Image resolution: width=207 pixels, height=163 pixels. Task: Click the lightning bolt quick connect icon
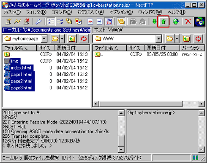point(17,21)
